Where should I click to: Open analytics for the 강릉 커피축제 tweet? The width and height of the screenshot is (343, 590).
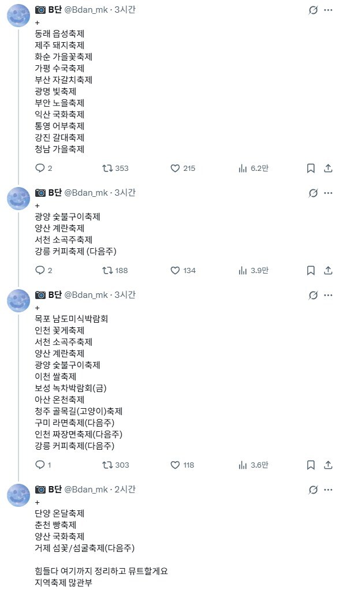pos(242,270)
